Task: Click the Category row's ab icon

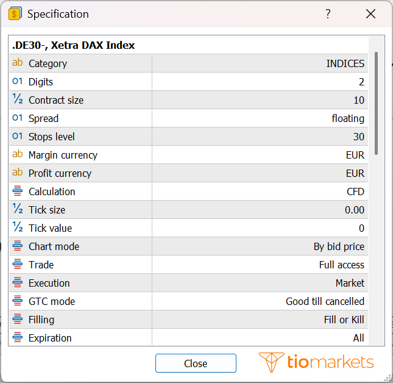Action: click(x=18, y=62)
